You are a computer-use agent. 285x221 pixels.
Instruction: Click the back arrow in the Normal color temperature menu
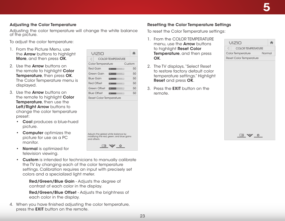(228, 48)
